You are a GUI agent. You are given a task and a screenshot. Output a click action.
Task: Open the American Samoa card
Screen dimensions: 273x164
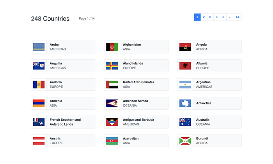point(136,103)
